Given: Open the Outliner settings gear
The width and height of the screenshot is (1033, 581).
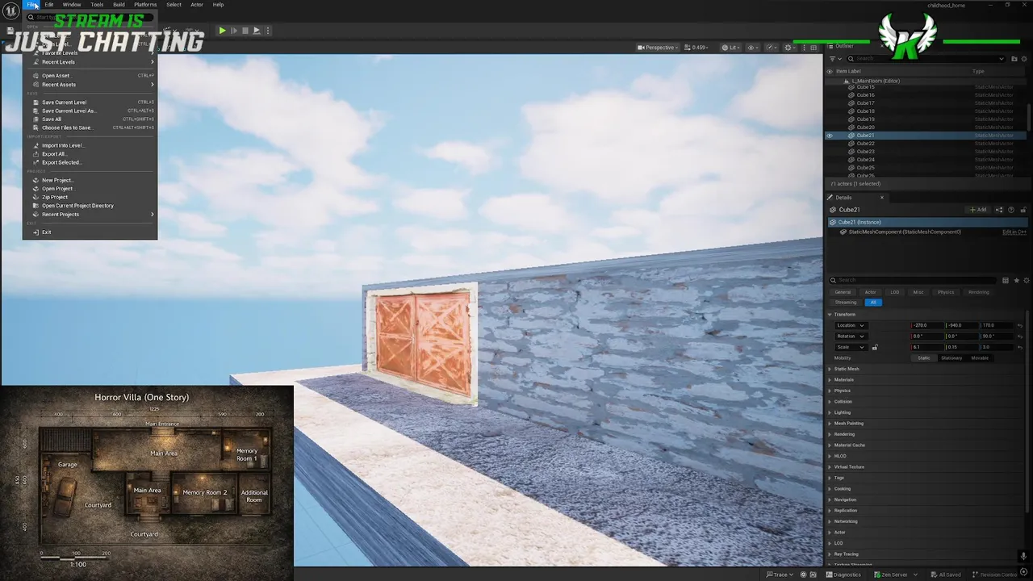Looking at the screenshot, I should [1026, 59].
